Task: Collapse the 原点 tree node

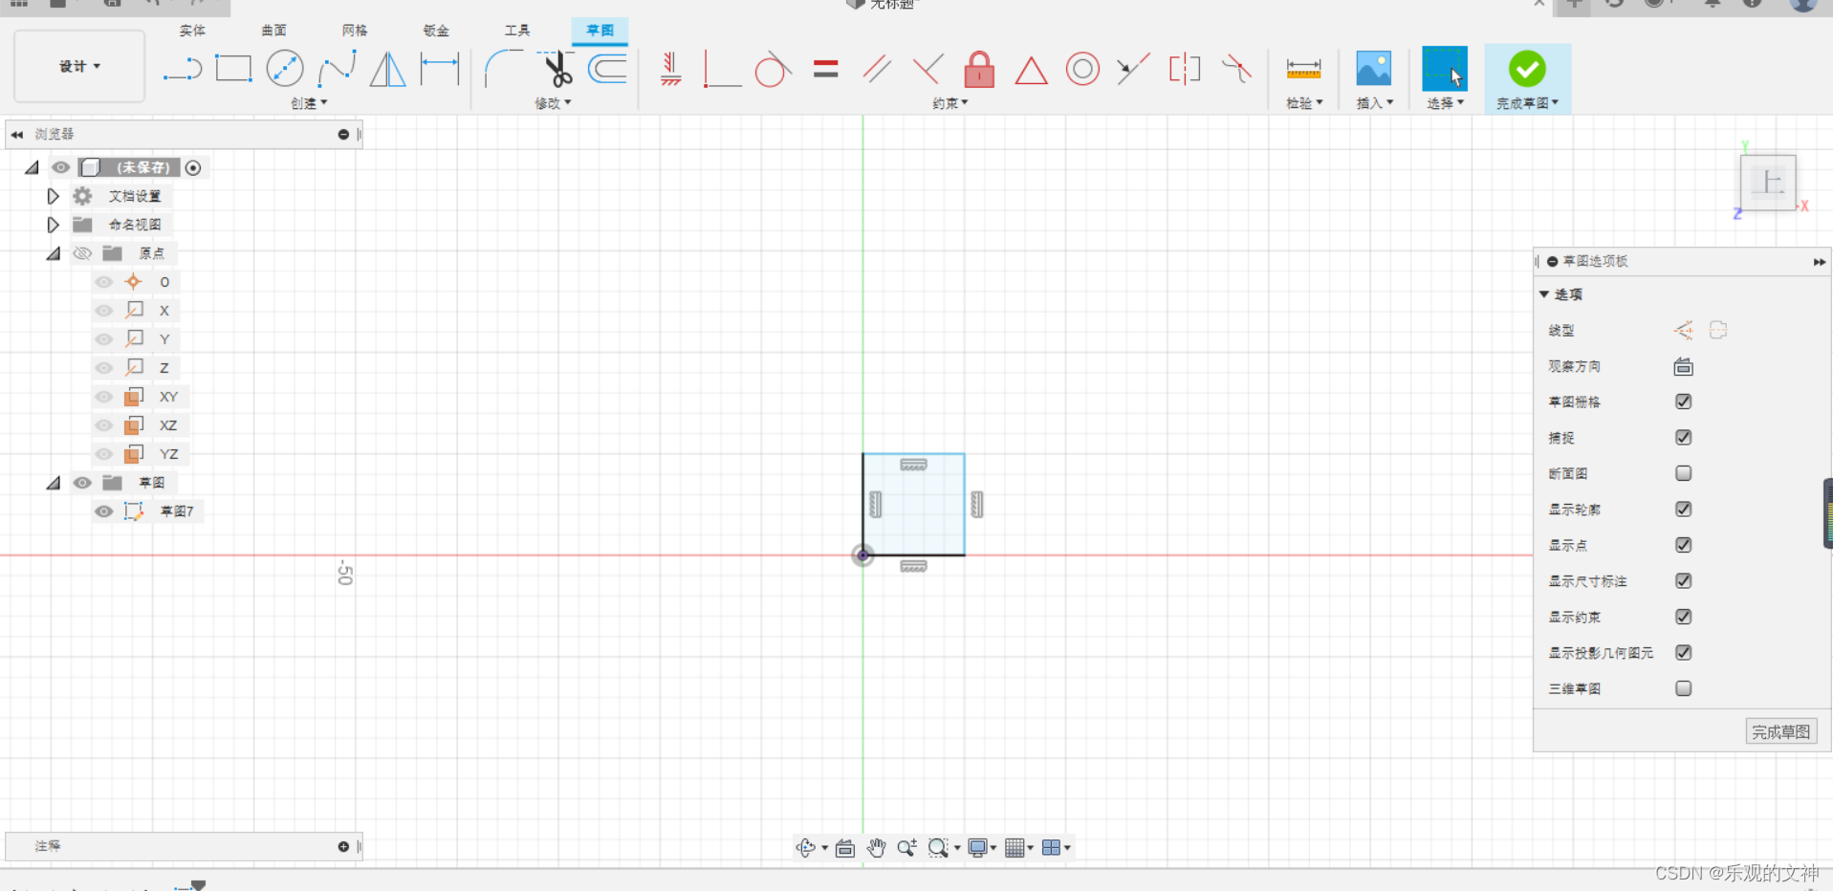Action: point(54,253)
